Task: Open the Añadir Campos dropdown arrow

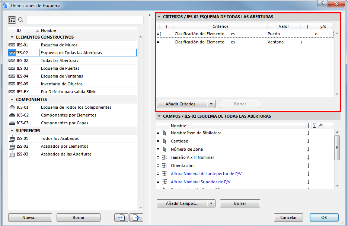Action: click(211, 203)
